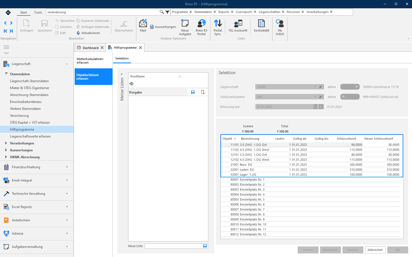Open the hamburger menu in sidebar
This screenshot has height=257, width=412.
tap(6, 47)
